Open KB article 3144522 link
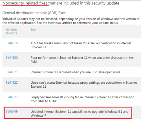 click(12, 83)
